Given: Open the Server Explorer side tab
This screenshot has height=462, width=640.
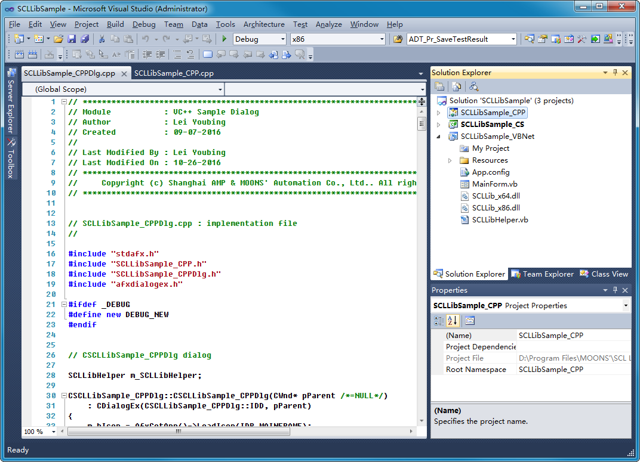Looking at the screenshot, I should (11, 101).
